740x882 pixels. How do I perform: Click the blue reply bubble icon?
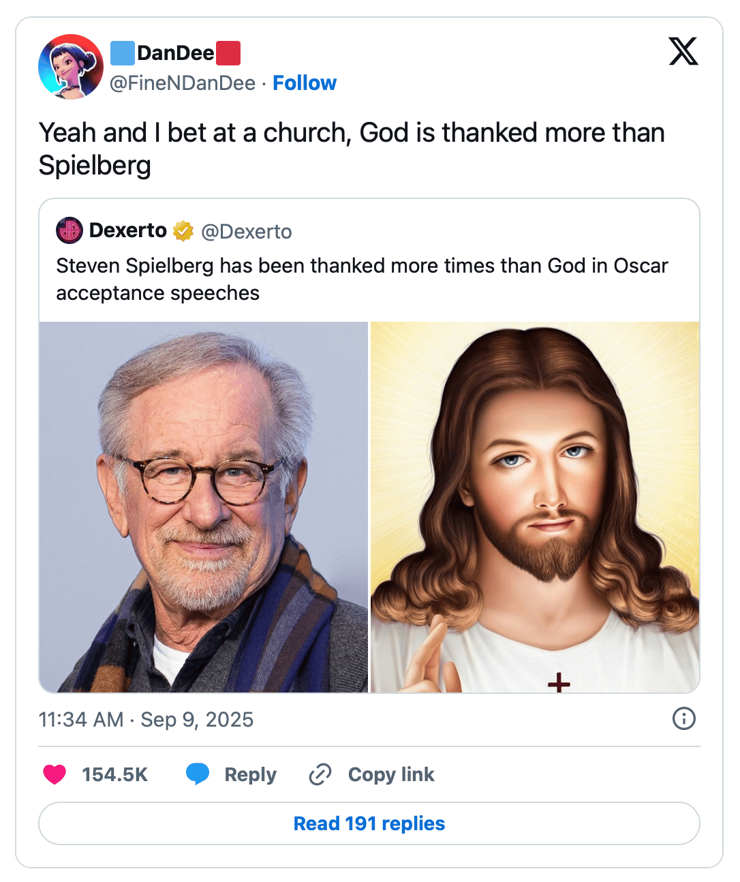[198, 774]
